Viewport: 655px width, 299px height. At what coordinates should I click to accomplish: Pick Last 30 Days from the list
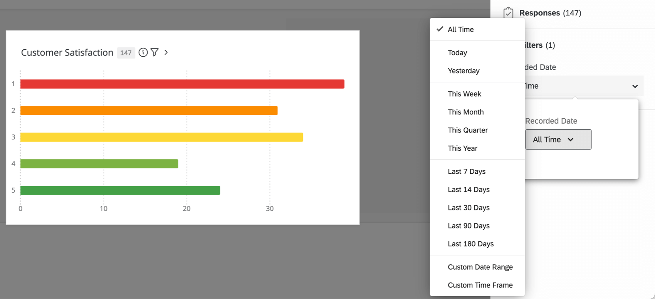pos(469,207)
